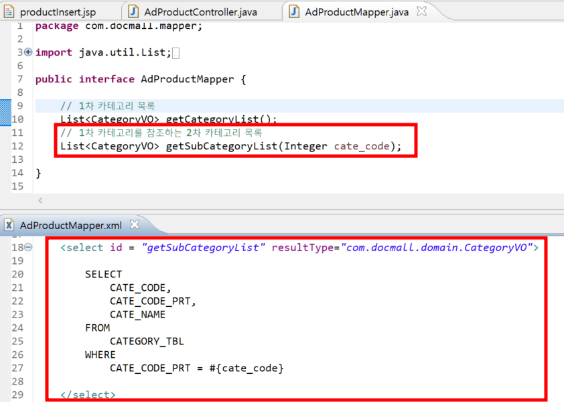Click 'AdProductMapper' interface name on line 7

[188, 79]
